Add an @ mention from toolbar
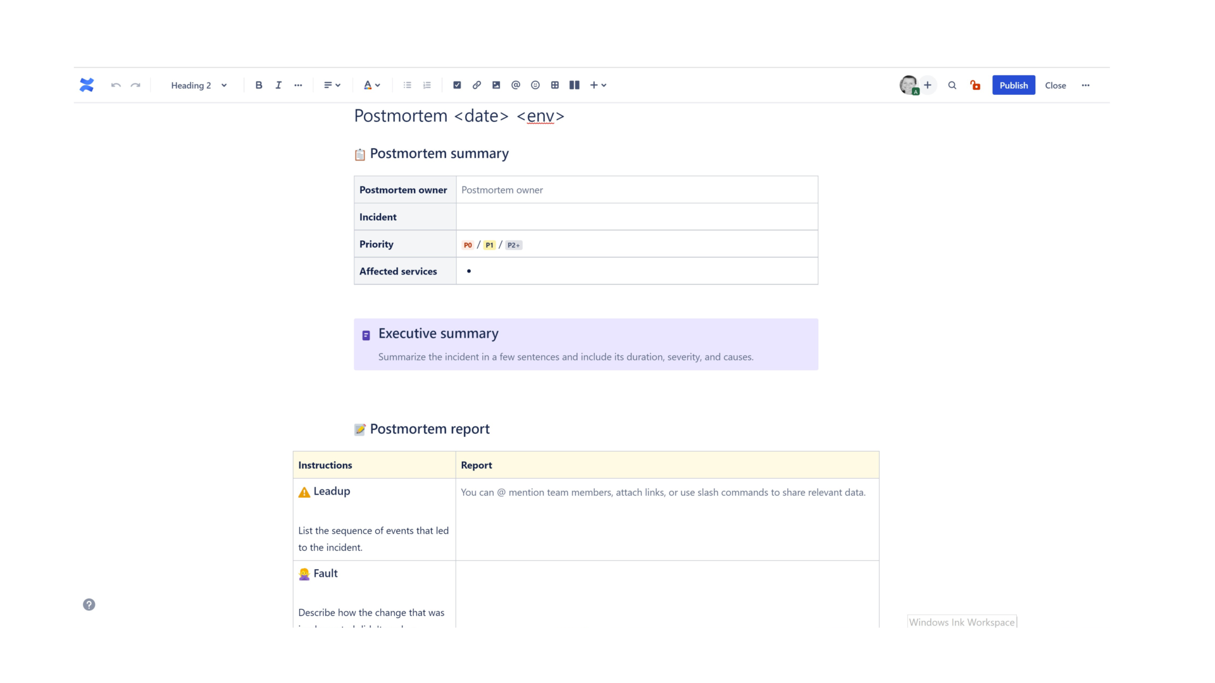The width and height of the screenshot is (1215, 683). click(516, 85)
